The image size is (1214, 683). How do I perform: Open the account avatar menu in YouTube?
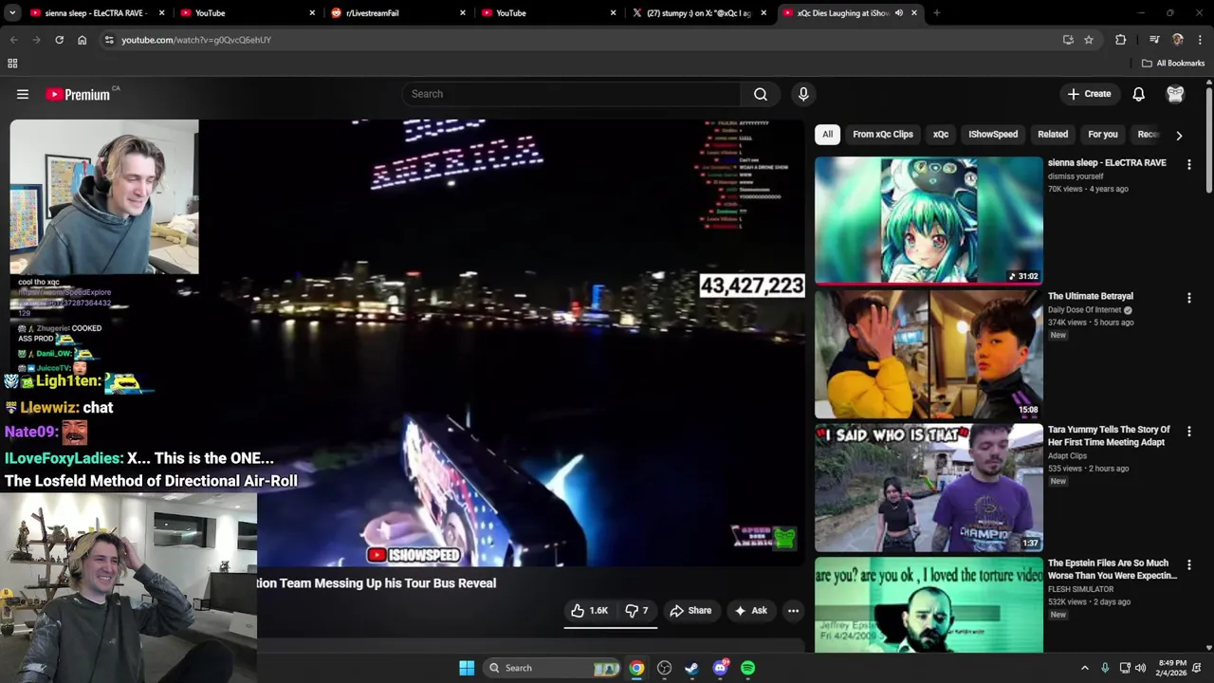(x=1175, y=94)
